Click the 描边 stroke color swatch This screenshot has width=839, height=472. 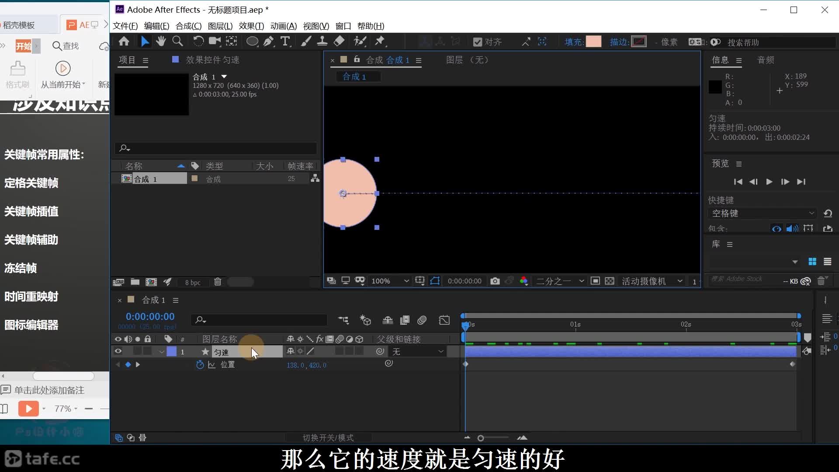[639, 42]
